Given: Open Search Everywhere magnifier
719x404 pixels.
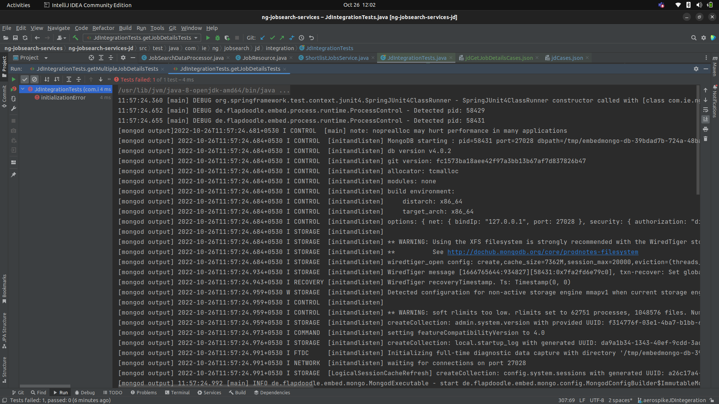Looking at the screenshot, I should point(694,38).
